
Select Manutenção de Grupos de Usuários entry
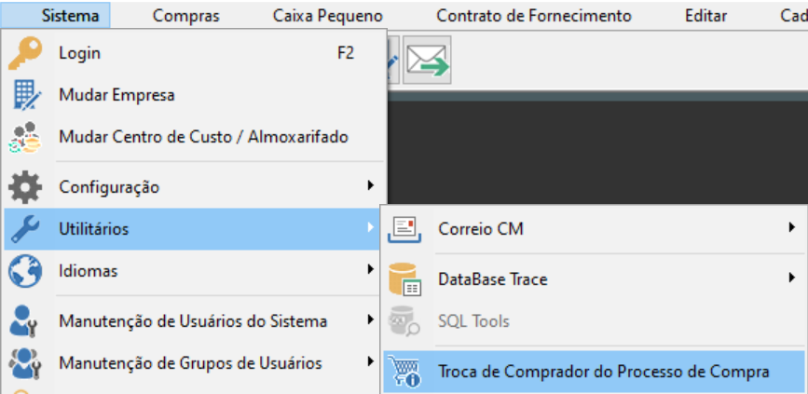(x=195, y=363)
